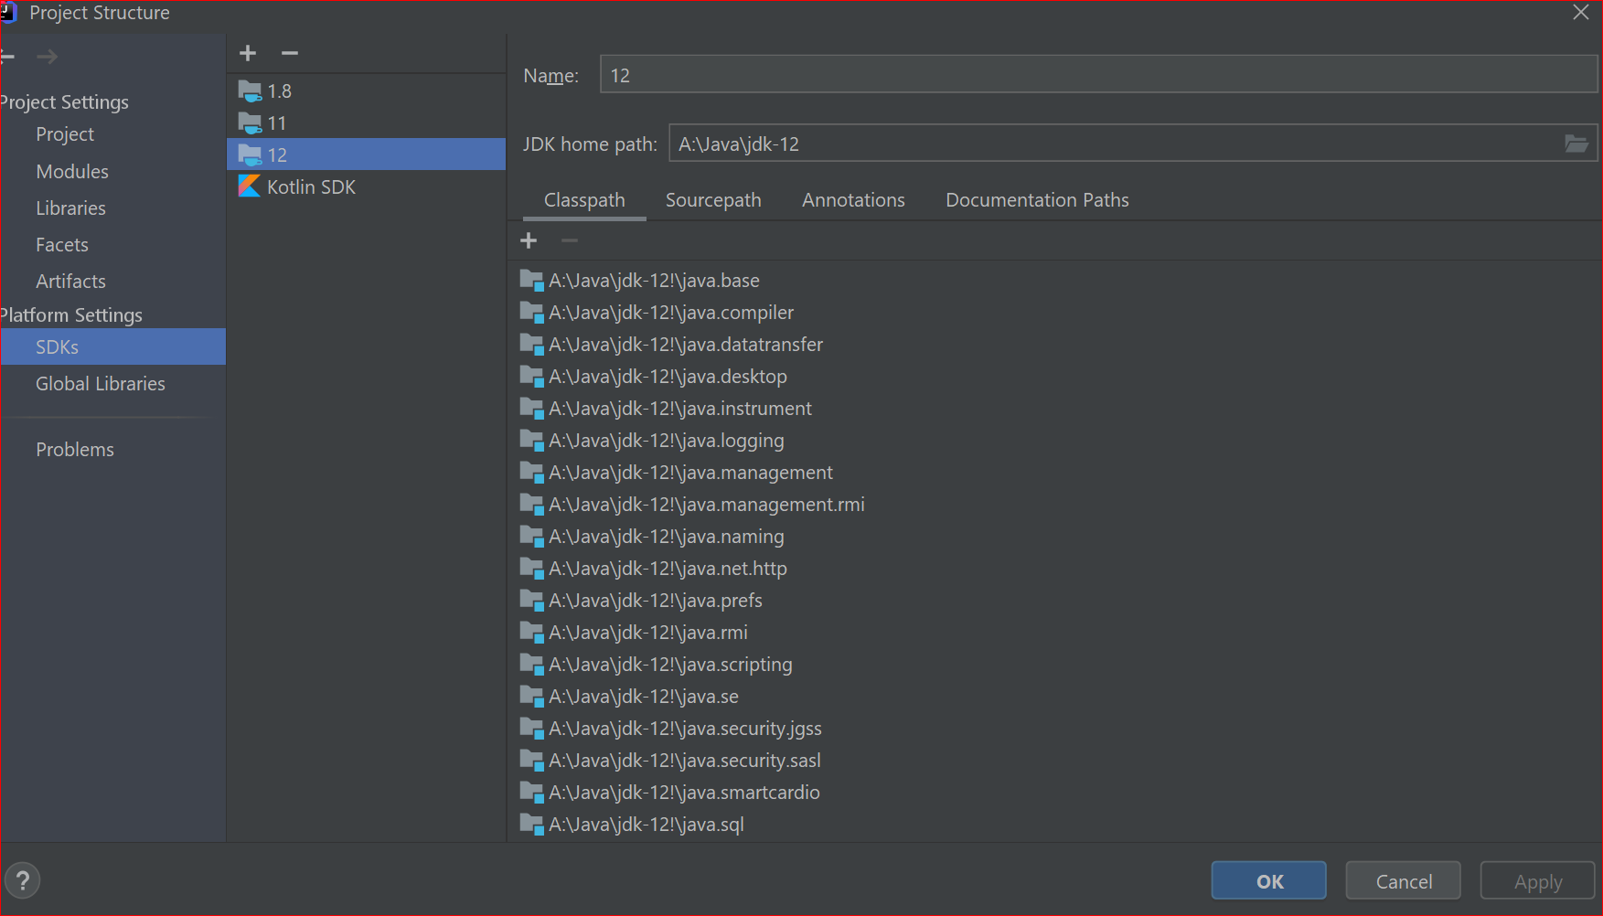Viewport: 1603px width, 916px height.
Task: Switch to Sourcepath tab
Action: (x=713, y=200)
